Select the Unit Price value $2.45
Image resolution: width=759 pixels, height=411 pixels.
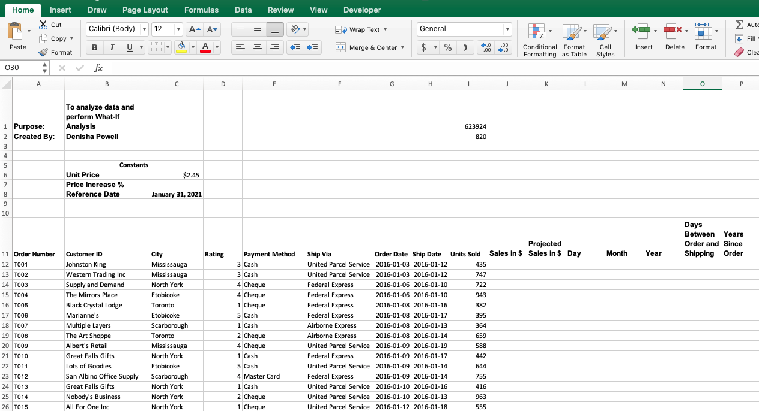(x=176, y=175)
